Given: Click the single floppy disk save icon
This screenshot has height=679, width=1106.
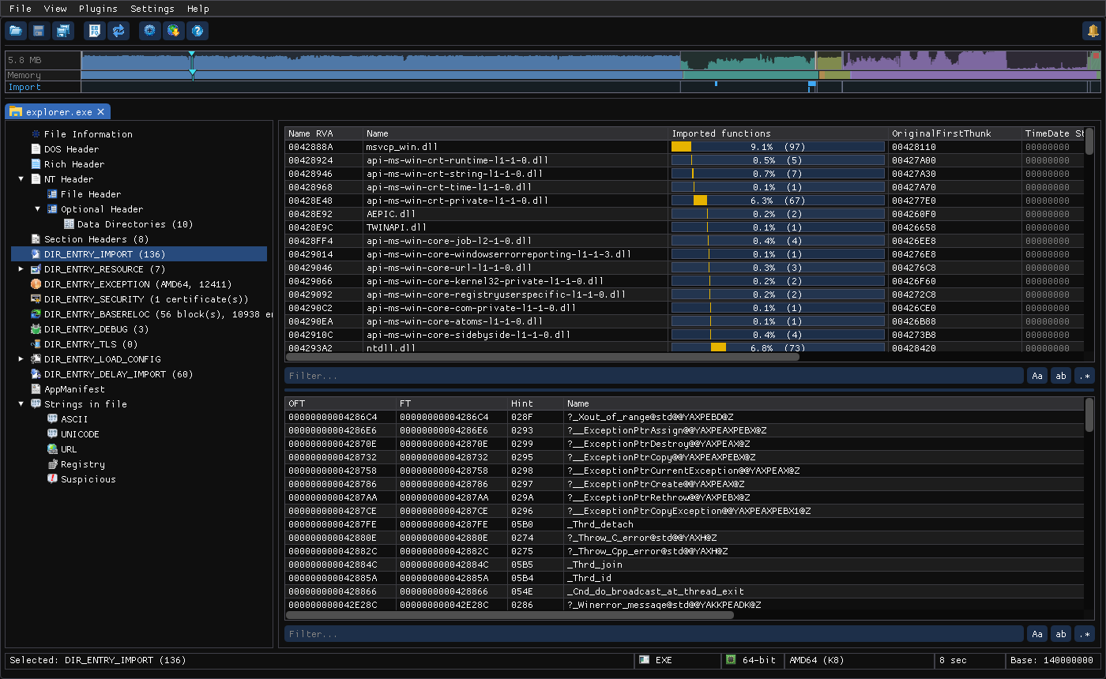Looking at the screenshot, I should (39, 31).
